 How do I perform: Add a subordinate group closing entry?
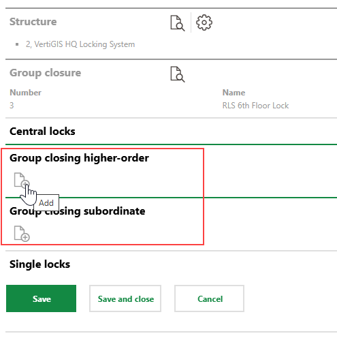(22, 233)
